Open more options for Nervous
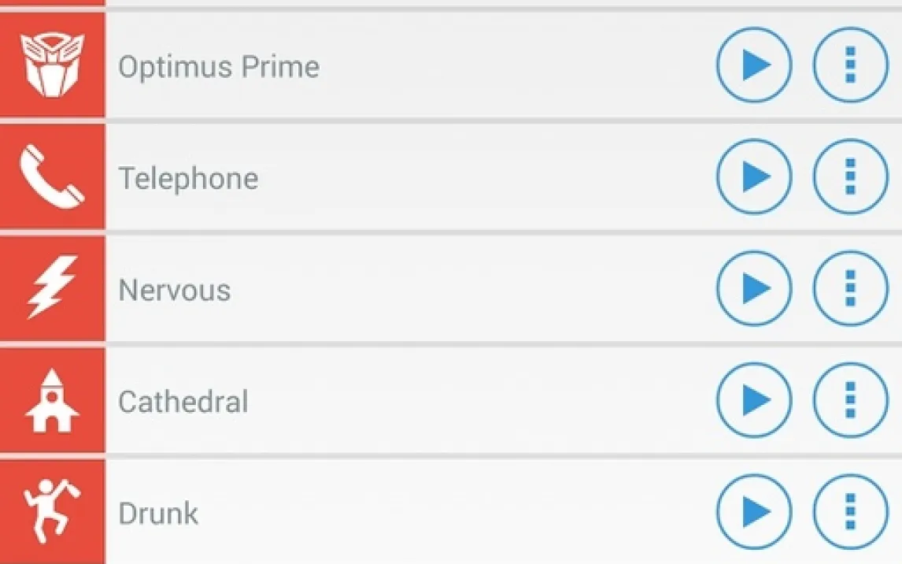 850,289
